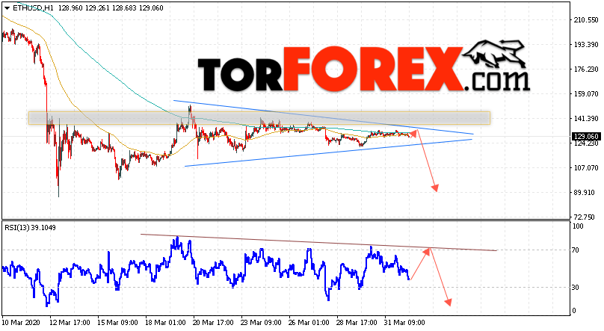Select the 26 Mar 01:00 time label
The height and width of the screenshot is (331, 604).
click(309, 323)
